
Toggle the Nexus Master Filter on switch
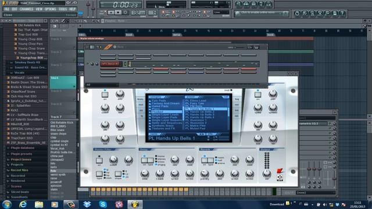coord(99,161)
